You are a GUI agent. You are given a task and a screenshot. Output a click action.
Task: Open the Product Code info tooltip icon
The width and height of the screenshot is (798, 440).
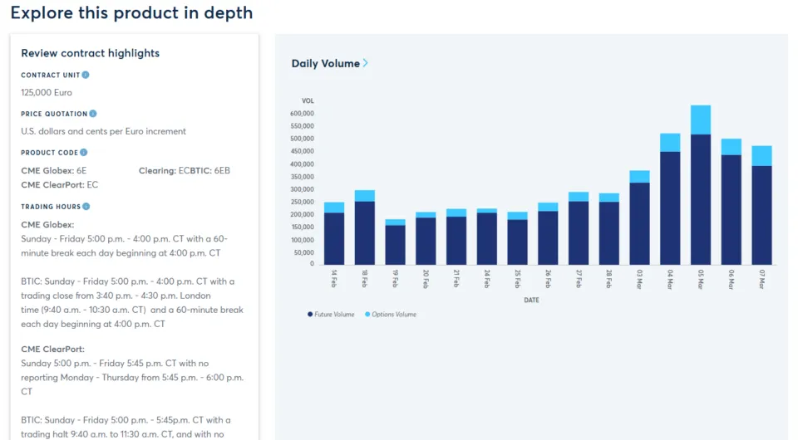[x=84, y=153]
